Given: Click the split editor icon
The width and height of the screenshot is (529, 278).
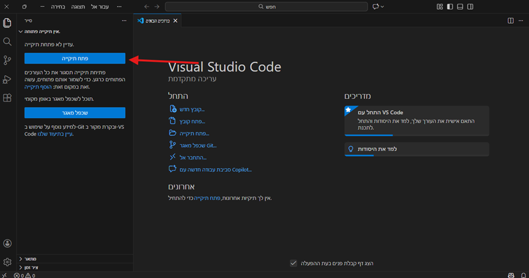Looking at the screenshot, I should coord(511,21).
